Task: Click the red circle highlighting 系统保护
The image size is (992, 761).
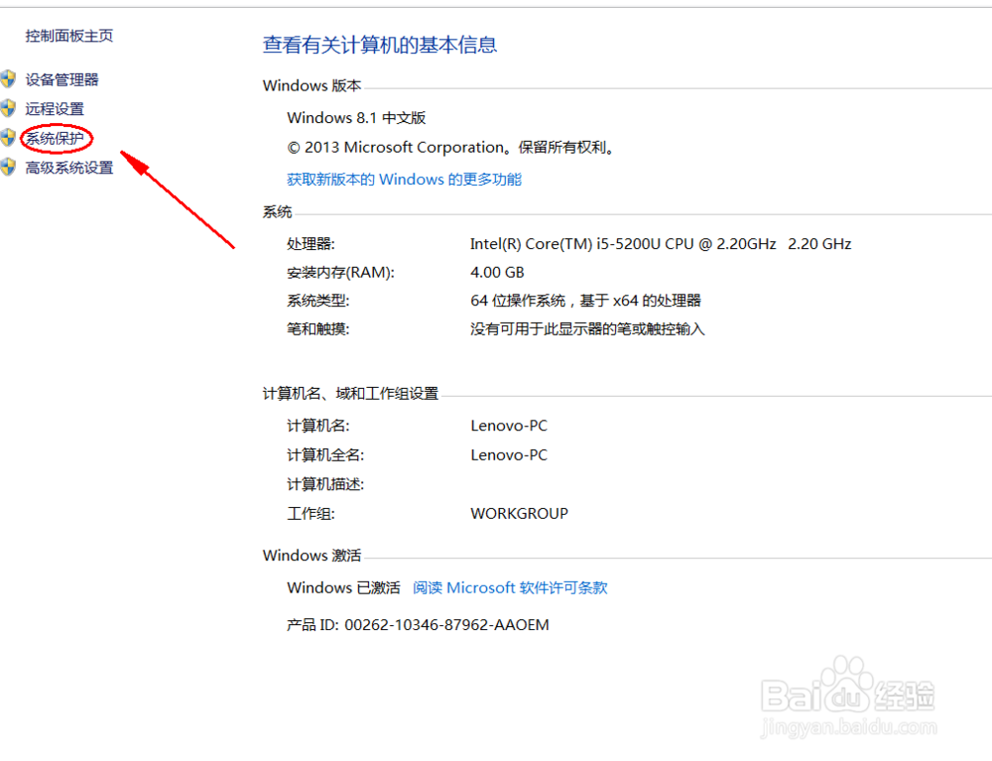Action: pos(57,138)
